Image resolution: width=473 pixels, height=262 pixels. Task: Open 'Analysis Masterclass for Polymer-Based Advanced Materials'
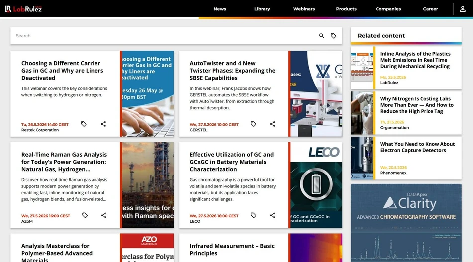tap(57, 253)
